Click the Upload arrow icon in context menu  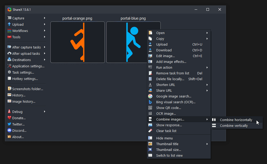150,44
